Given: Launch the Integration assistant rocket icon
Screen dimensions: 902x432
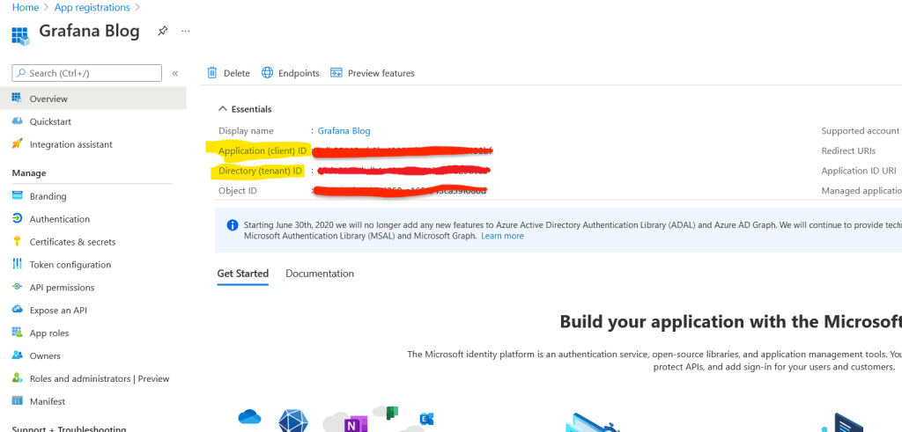Looking at the screenshot, I should click(x=18, y=144).
